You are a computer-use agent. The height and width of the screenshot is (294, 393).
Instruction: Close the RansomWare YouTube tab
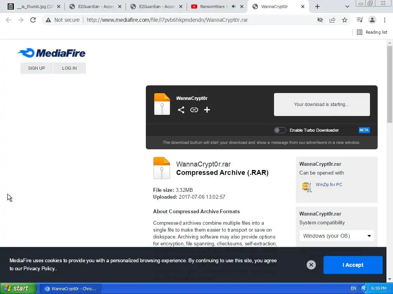(242, 7)
